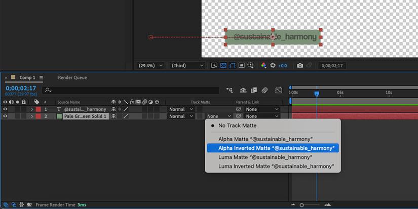Switch to the Render Queue tab

point(72,77)
